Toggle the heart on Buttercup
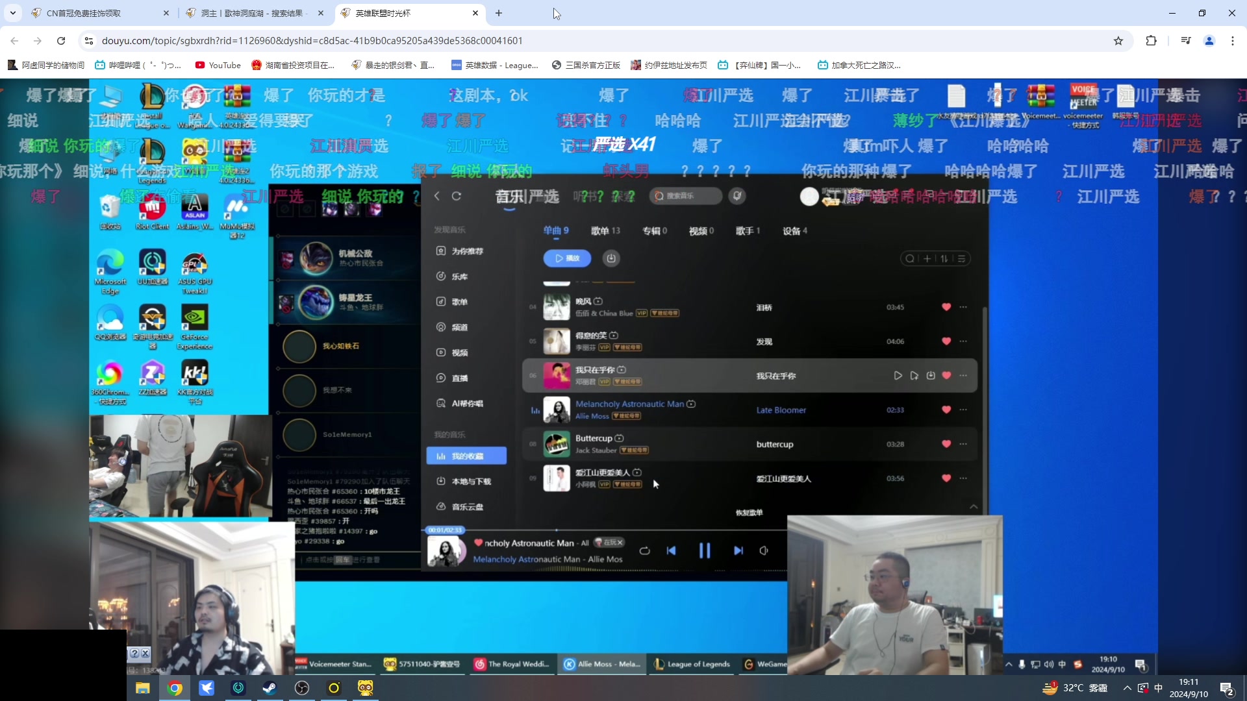This screenshot has height=701, width=1247. coord(946,444)
